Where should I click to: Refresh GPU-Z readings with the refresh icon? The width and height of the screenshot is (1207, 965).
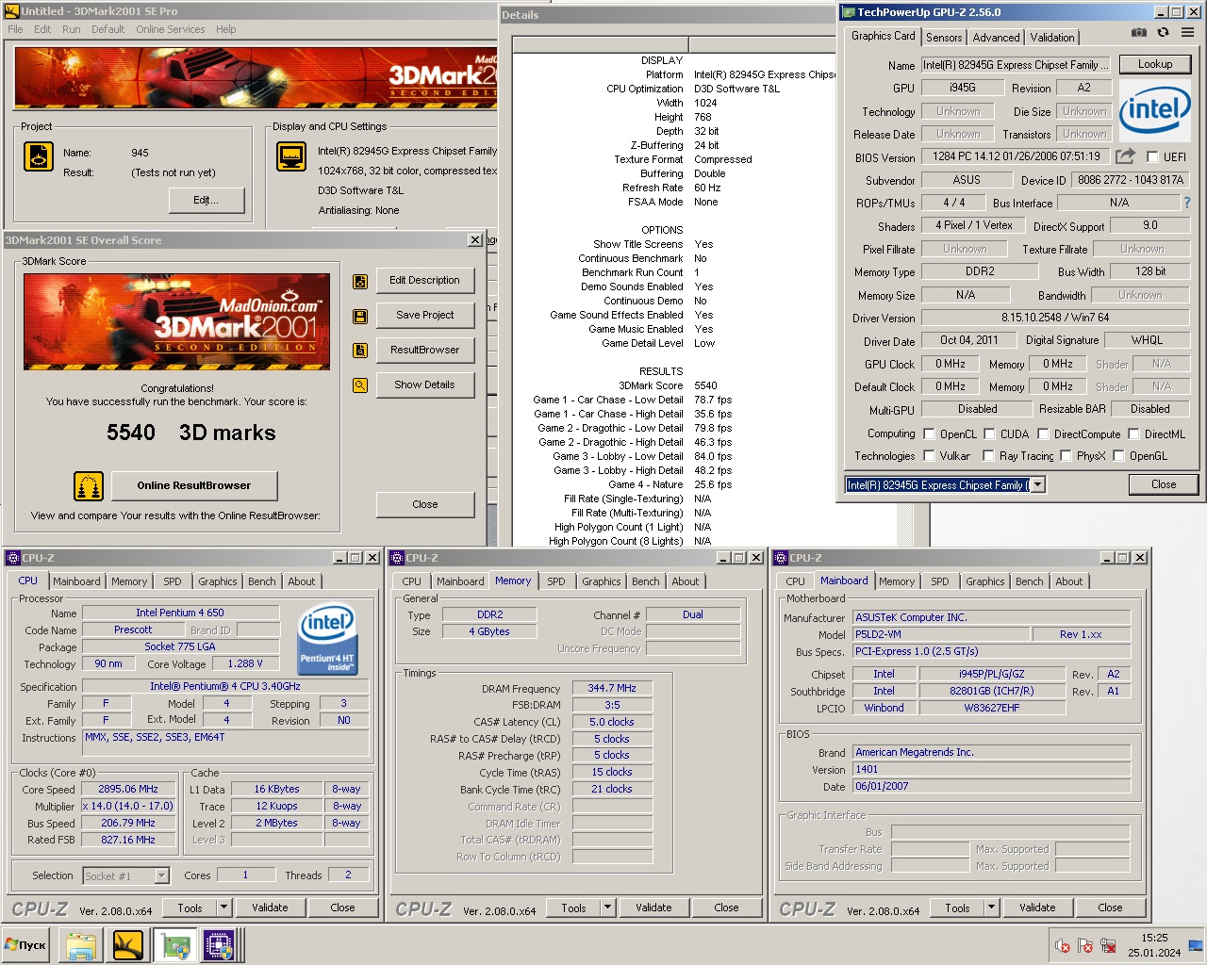pyautogui.click(x=1164, y=32)
